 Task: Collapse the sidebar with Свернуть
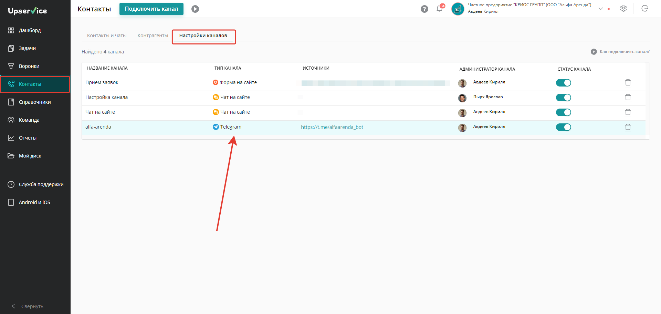pyautogui.click(x=28, y=306)
